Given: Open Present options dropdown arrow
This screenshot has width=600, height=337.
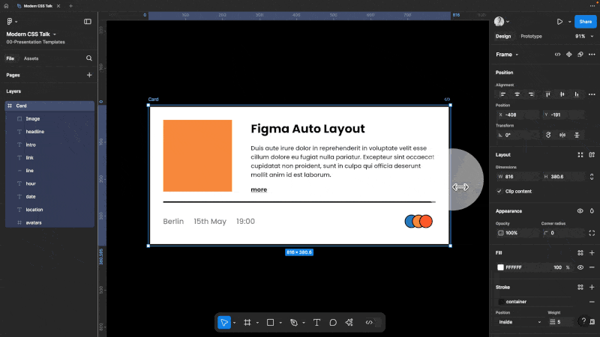Looking at the screenshot, I should point(569,22).
